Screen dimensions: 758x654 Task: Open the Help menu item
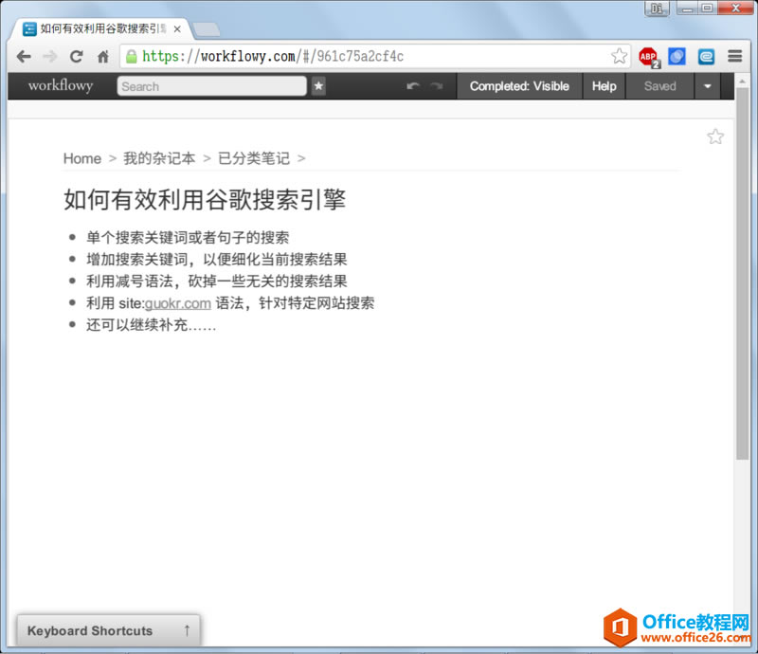tap(604, 86)
